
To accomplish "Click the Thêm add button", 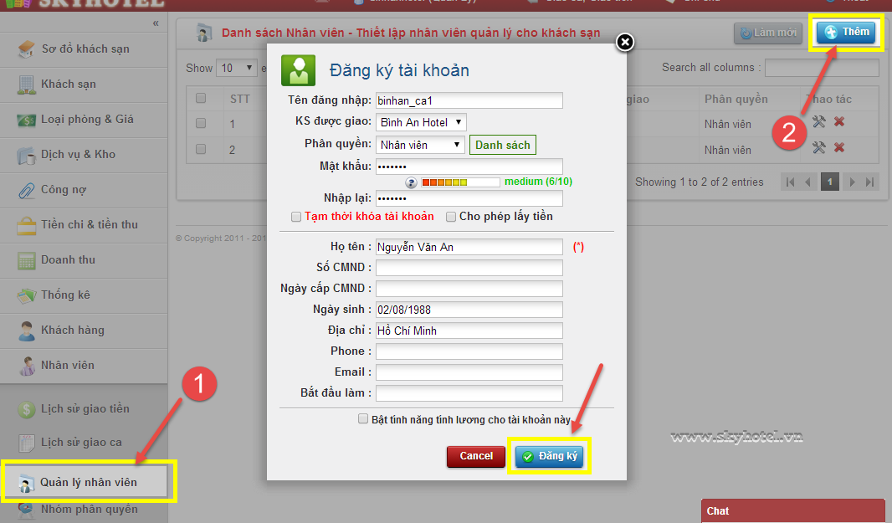I will pyautogui.click(x=846, y=32).
